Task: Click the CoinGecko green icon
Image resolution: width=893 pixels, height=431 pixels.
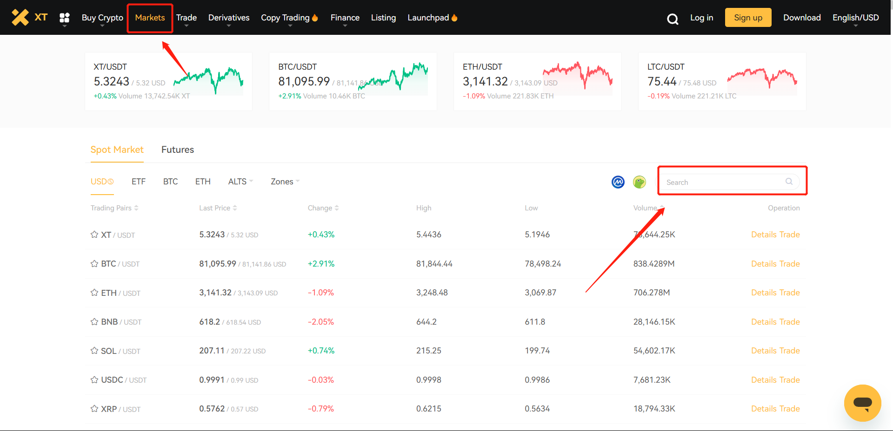Action: 639,182
